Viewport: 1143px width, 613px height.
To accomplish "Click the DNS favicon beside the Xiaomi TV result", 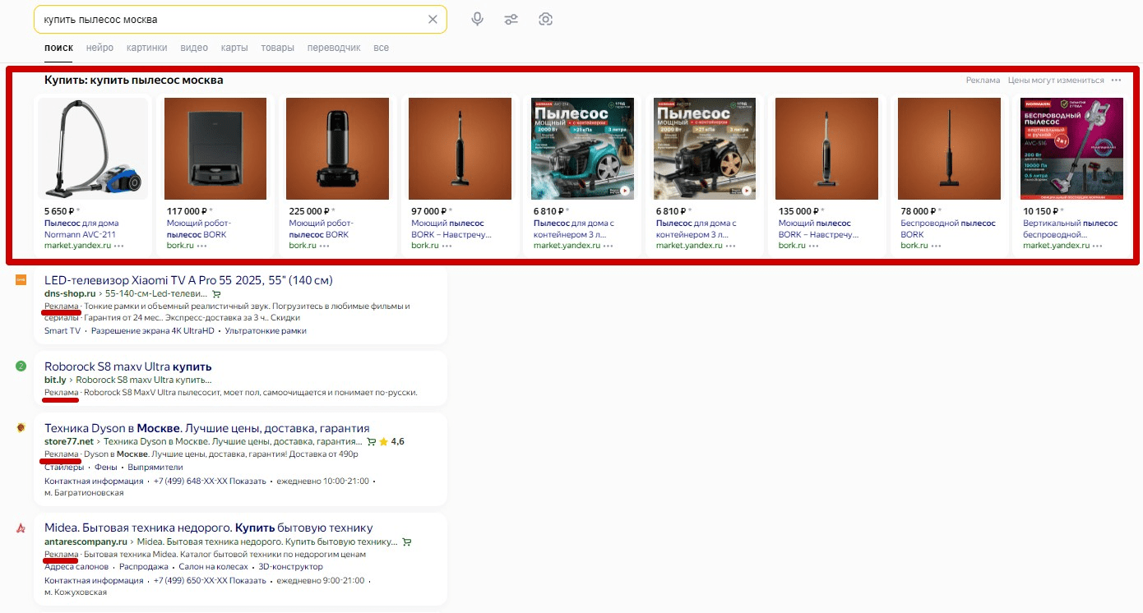I will [x=21, y=280].
